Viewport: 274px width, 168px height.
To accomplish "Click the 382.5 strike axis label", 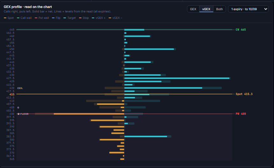I will (10, 136).
